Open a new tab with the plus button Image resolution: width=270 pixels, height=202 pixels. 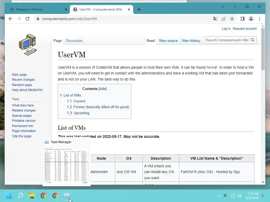(139, 9)
